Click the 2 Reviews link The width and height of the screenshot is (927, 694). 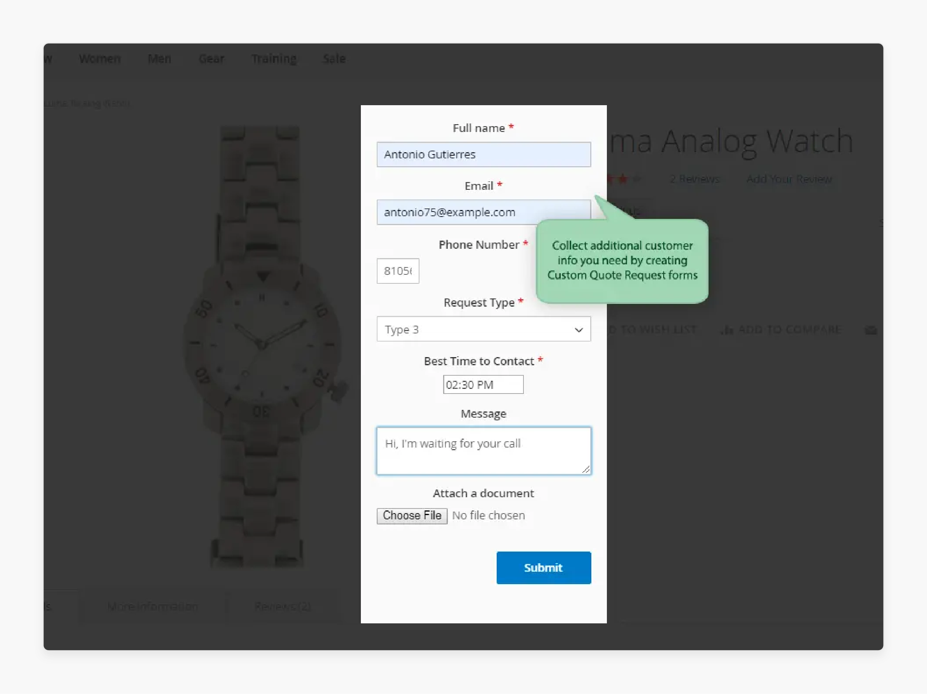point(695,179)
